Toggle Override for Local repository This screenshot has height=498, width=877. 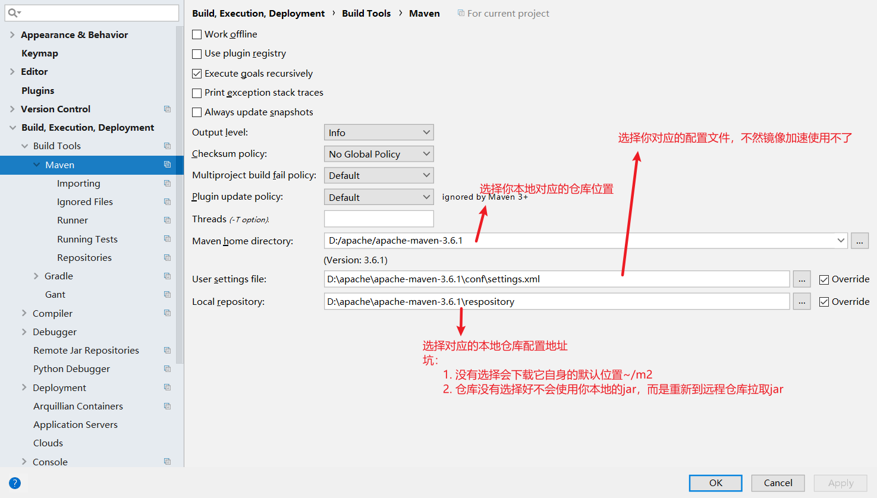[824, 302]
